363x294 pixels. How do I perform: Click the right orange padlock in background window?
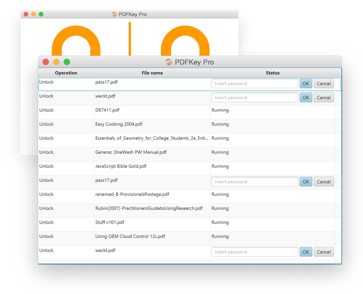(185, 39)
